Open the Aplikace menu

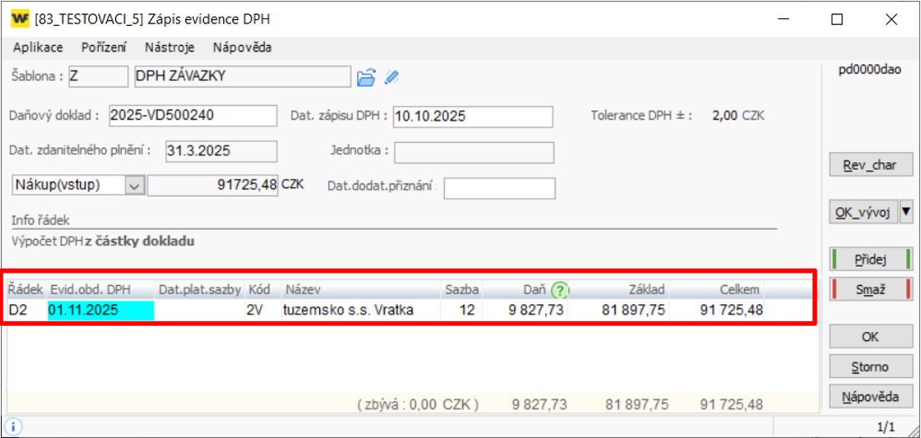coord(38,48)
